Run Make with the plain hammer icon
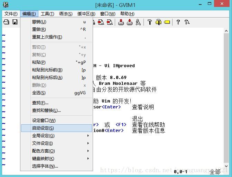The height and width of the screenshot is (177, 232). tap(150, 22)
